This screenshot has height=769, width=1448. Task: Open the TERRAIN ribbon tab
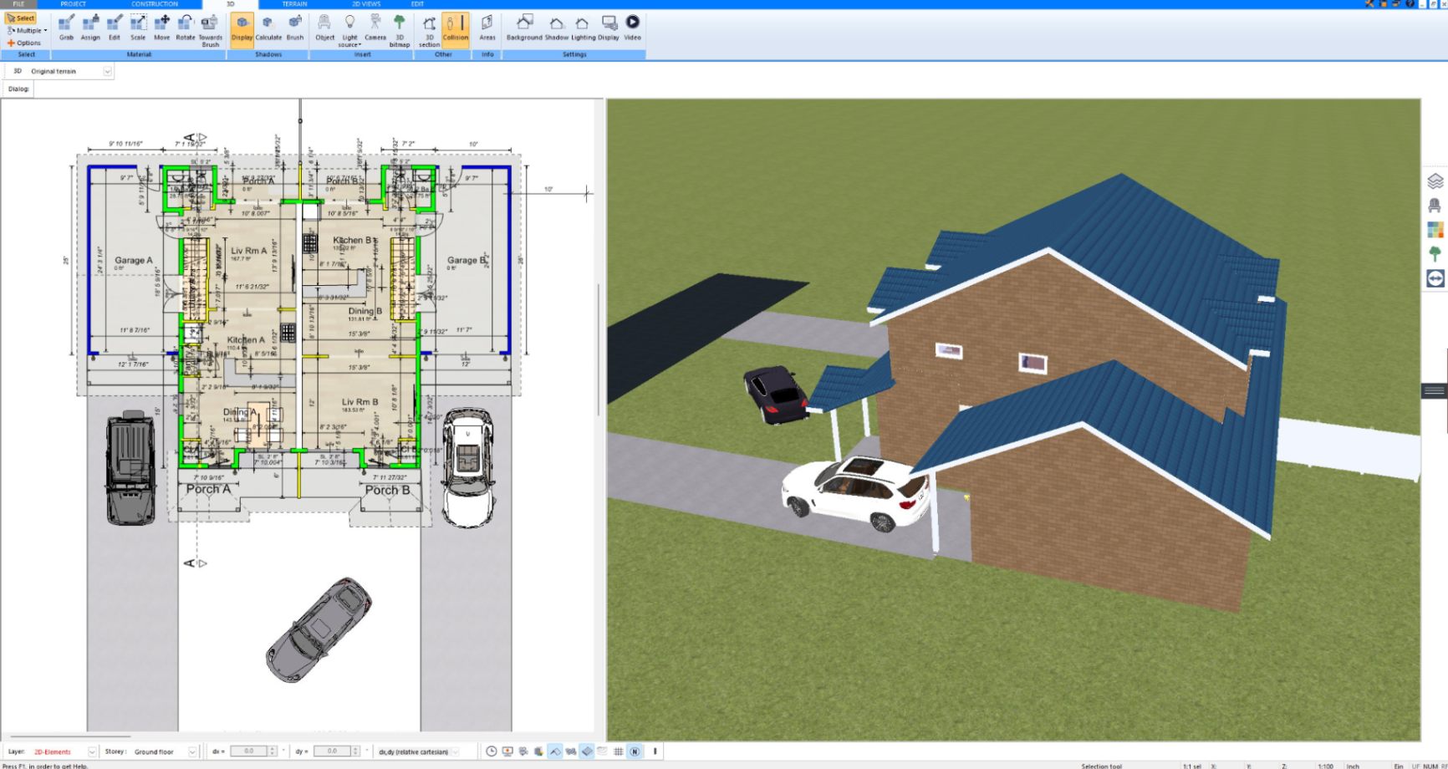[294, 4]
